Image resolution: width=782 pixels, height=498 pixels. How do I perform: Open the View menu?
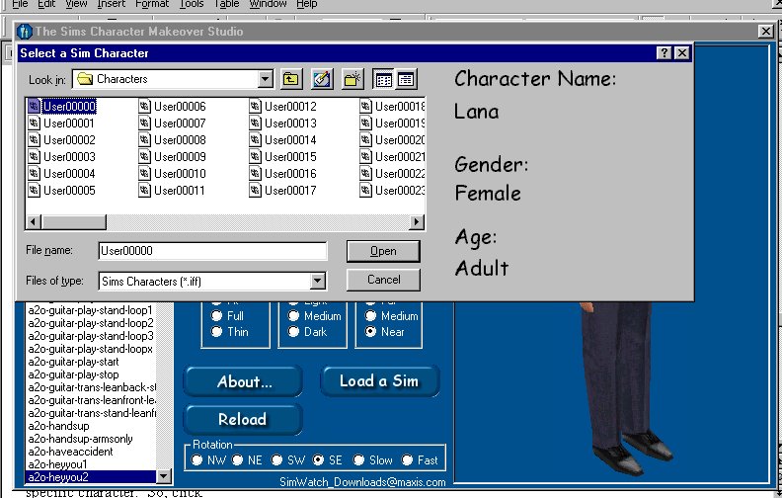click(x=76, y=4)
